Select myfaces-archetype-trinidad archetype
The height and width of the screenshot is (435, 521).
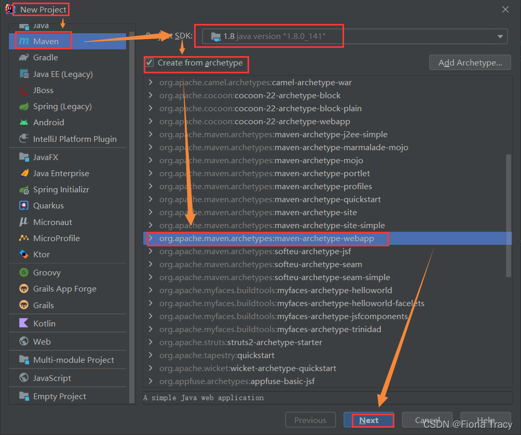coord(327,329)
